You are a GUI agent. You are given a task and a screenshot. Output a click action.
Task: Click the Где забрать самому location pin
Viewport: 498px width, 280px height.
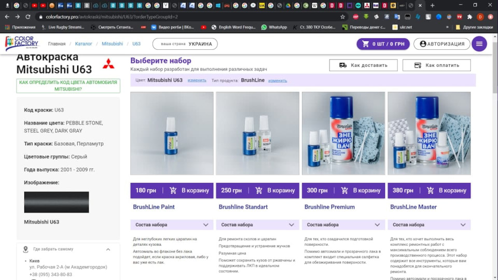(x=26, y=249)
